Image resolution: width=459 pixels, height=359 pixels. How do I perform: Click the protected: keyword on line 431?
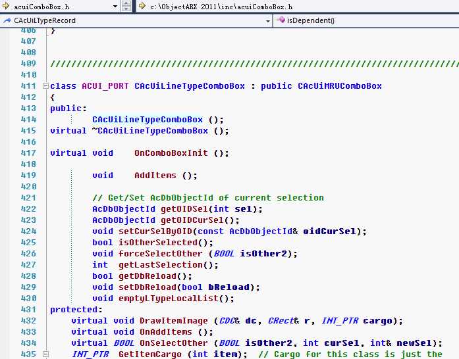click(x=76, y=310)
